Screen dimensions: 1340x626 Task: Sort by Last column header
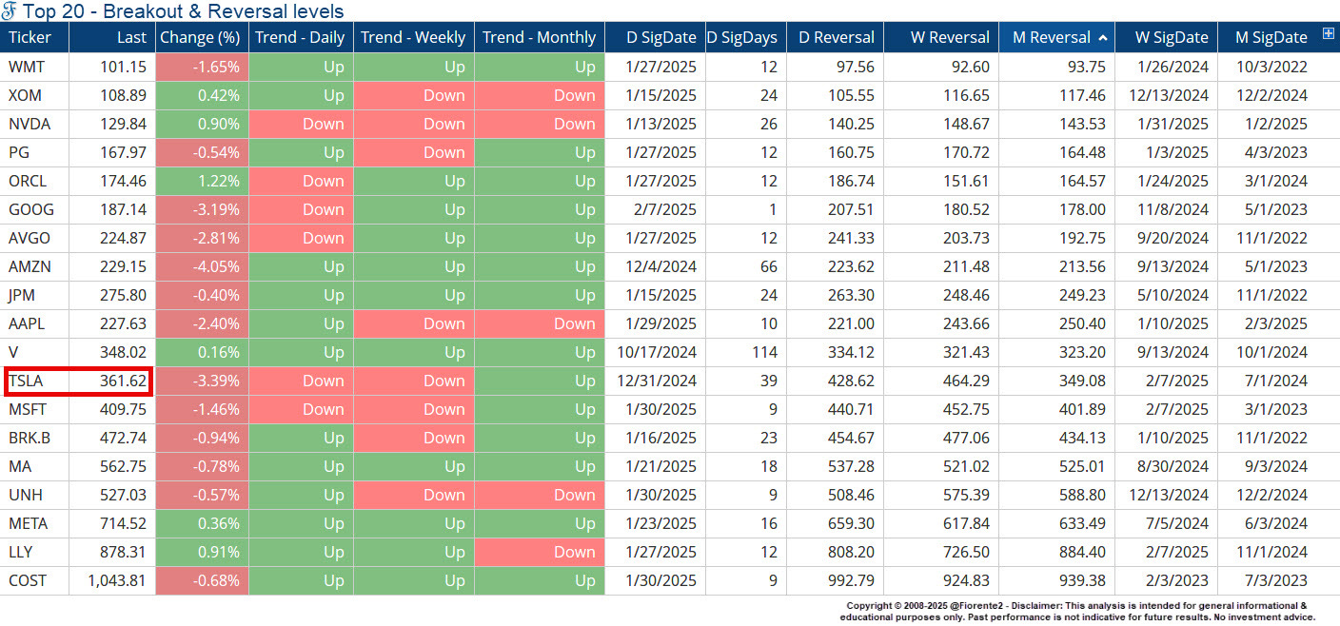click(112, 37)
